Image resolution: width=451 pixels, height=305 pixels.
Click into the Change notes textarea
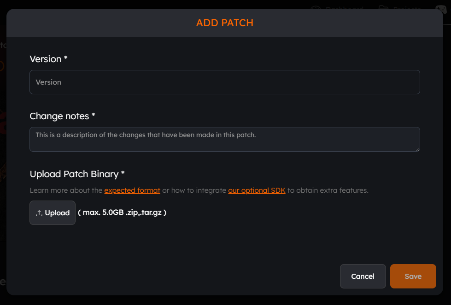[225, 139]
